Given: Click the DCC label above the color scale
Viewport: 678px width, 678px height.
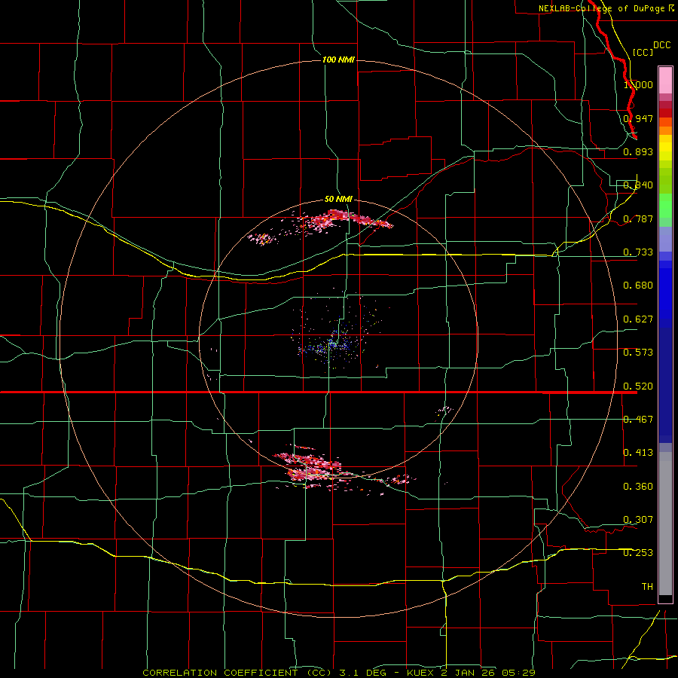Looking at the screenshot, I should 661,45.
